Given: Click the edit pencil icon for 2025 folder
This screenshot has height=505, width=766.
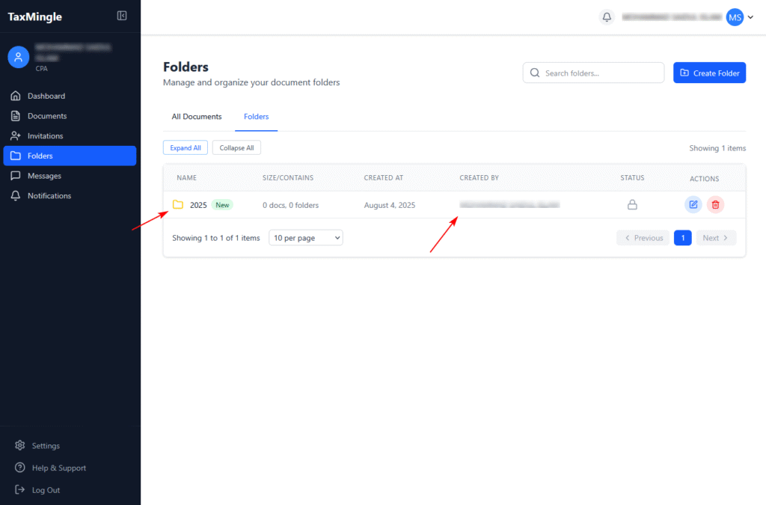Looking at the screenshot, I should coord(693,204).
